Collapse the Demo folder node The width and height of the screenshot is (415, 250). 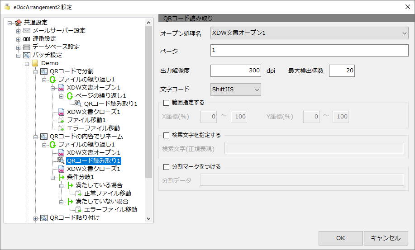pyautogui.click(x=27, y=64)
